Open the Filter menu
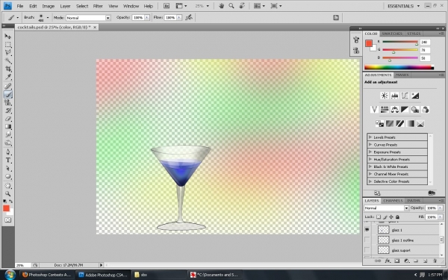The height and width of the screenshot is (280, 448). click(98, 6)
